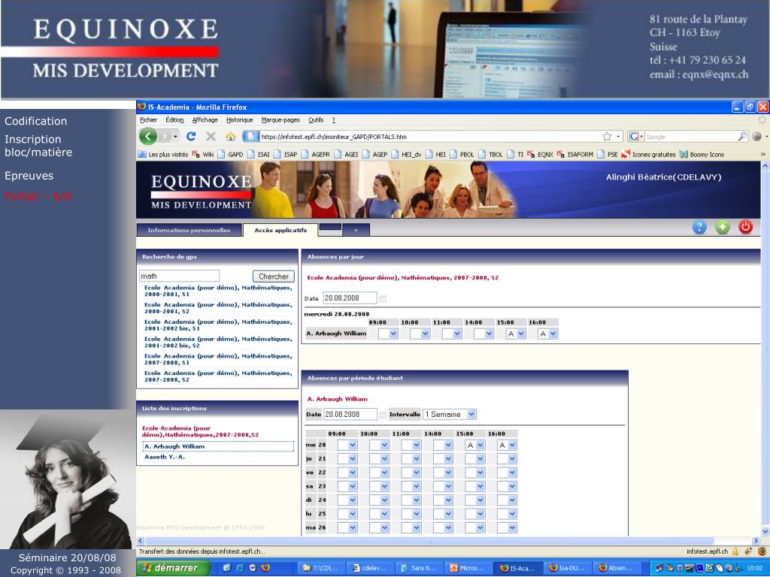
Task: Open the 15:00 dropdown showing A in Absences par jour
Action: coord(516,334)
